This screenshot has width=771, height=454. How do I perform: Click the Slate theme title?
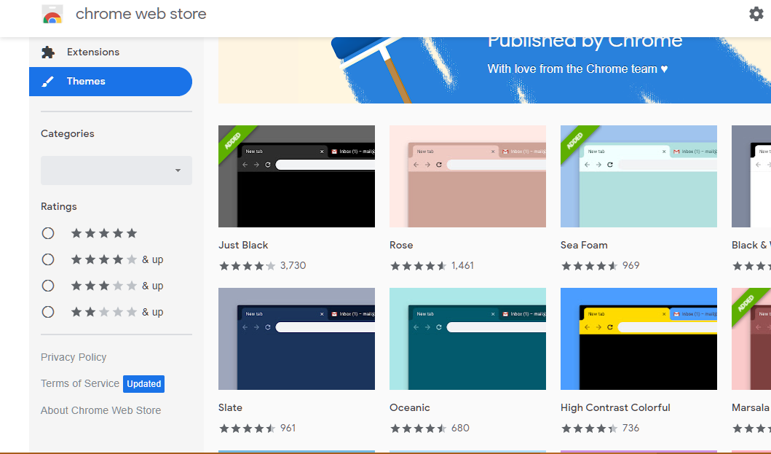pyautogui.click(x=230, y=407)
